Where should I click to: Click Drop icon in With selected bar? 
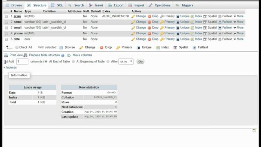point(102,47)
